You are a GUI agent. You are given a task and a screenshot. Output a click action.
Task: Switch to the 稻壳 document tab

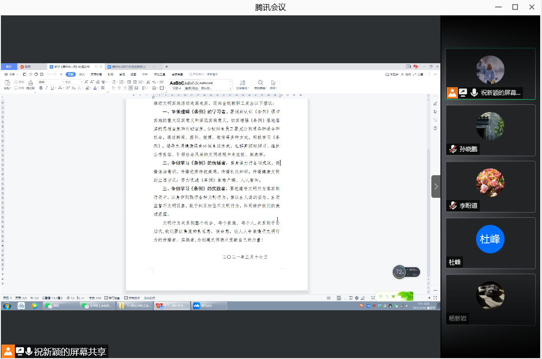tap(25, 66)
